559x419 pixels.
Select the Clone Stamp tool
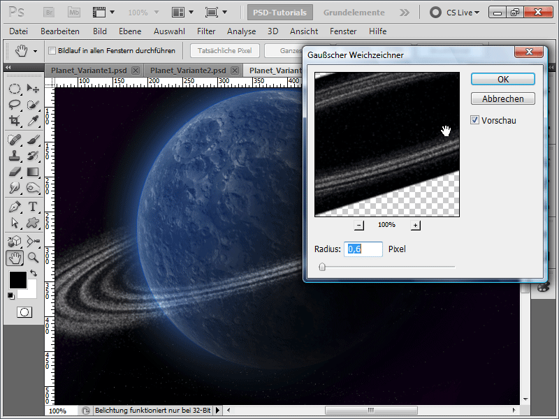pos(14,156)
